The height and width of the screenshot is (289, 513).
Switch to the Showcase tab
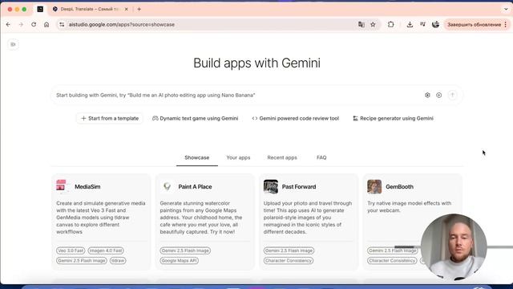coord(196,157)
